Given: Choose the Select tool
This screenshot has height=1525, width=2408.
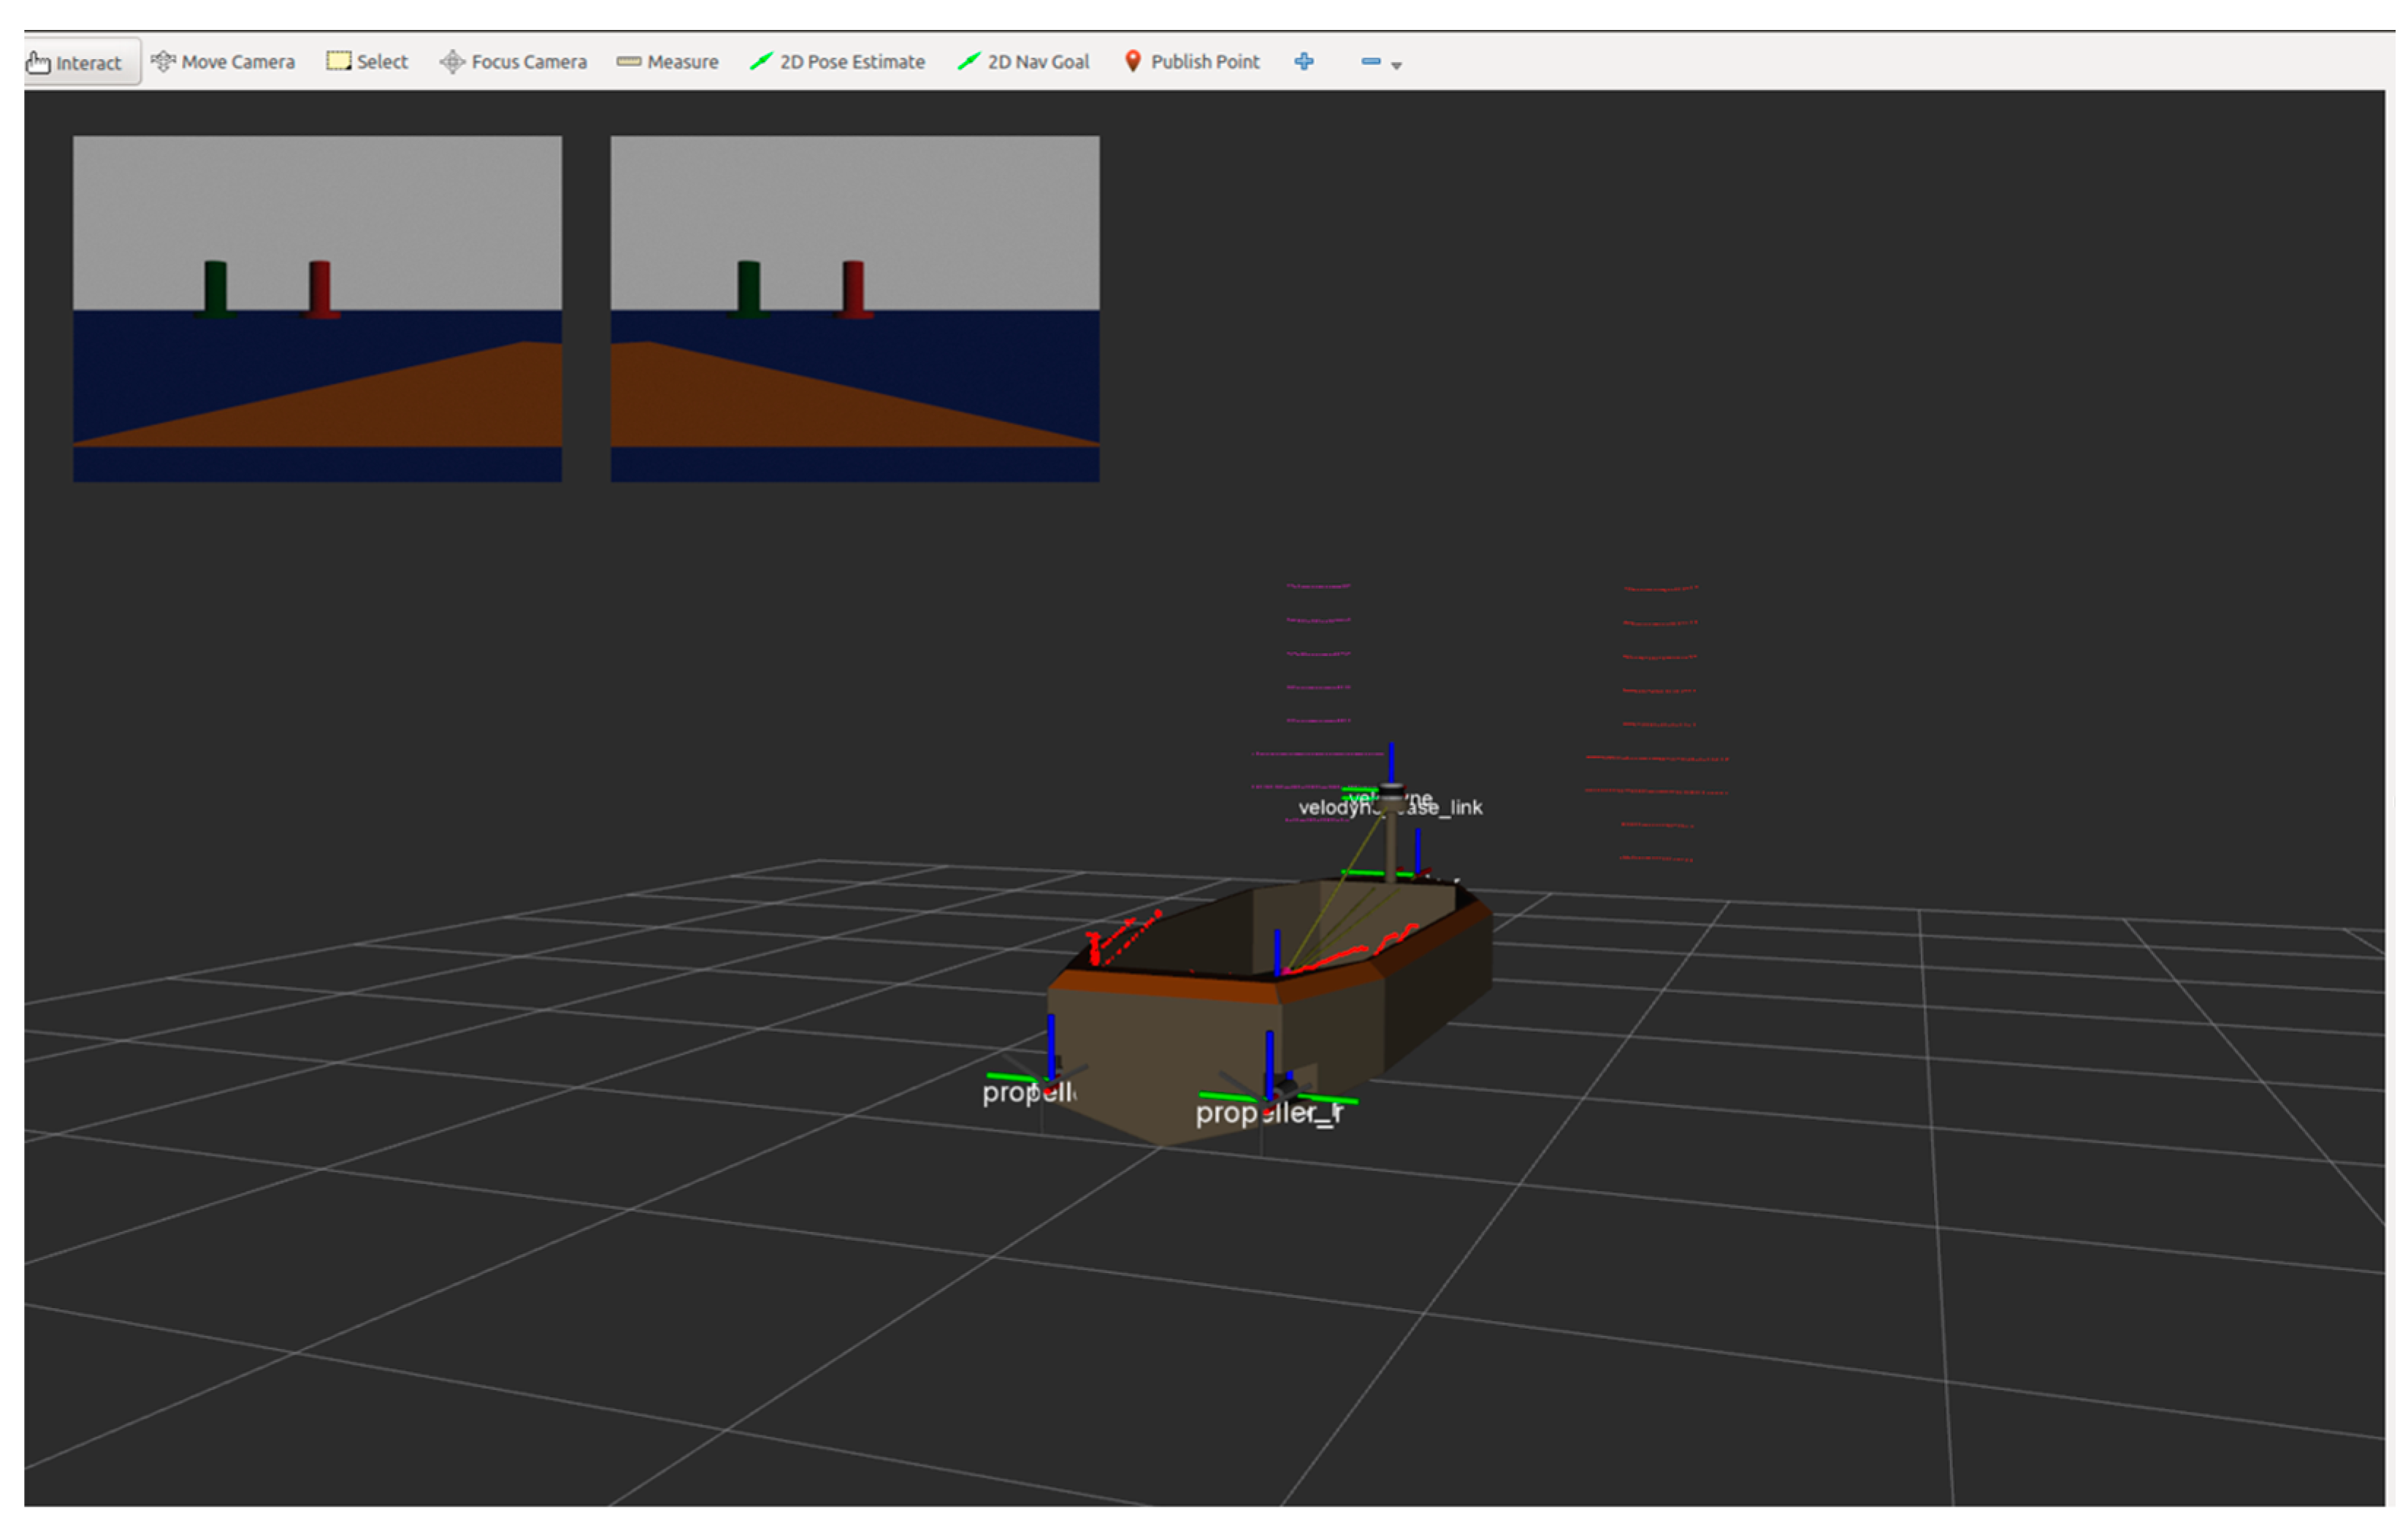Looking at the screenshot, I should coord(368,62).
